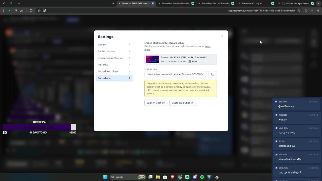Open File Explorer from the taskbar
Image resolution: width=322 pixels, height=181 pixels.
click(x=158, y=177)
